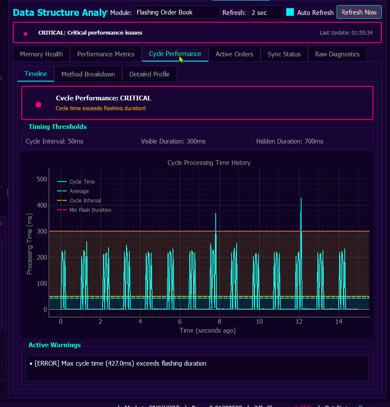This screenshot has width=390, height=407.
Task: Click the pink indicator dot beside Cycle Performance: CRITICAL
Action: pyautogui.click(x=38, y=105)
